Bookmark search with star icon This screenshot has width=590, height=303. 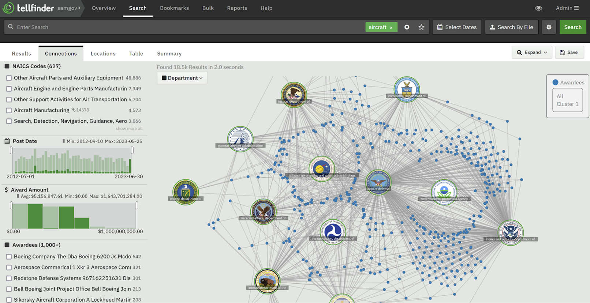pyautogui.click(x=421, y=27)
